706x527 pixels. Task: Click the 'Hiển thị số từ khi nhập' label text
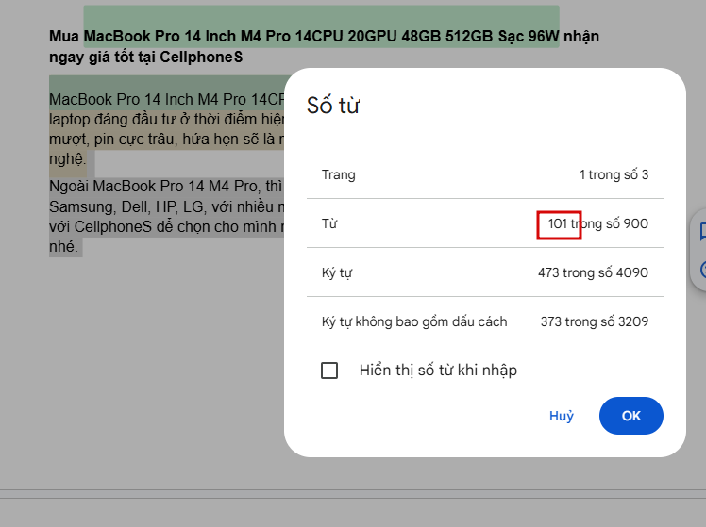pos(438,371)
